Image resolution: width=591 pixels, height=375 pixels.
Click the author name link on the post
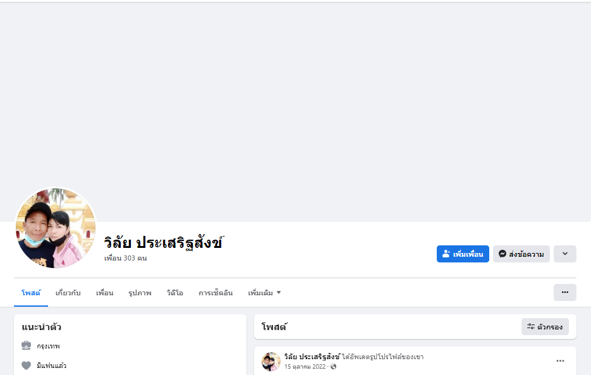tap(312, 357)
